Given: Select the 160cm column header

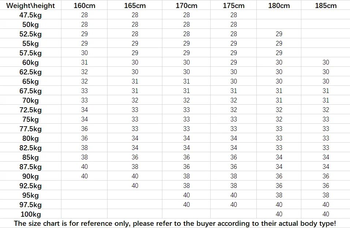Looking at the screenshot, I should tap(84, 5).
